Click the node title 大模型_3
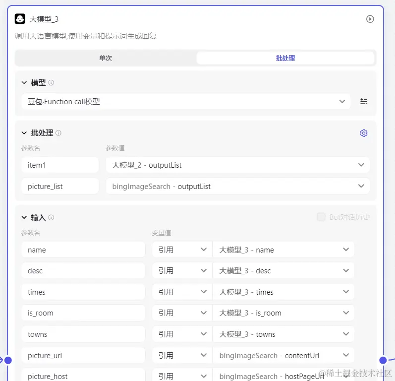395x381 pixels. (44, 19)
